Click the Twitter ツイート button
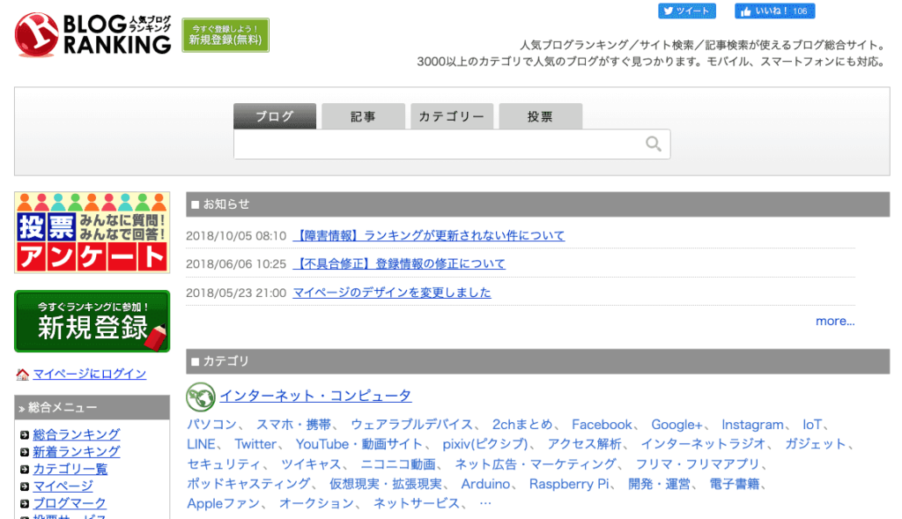Screen dimensions: 902x519 (687, 11)
